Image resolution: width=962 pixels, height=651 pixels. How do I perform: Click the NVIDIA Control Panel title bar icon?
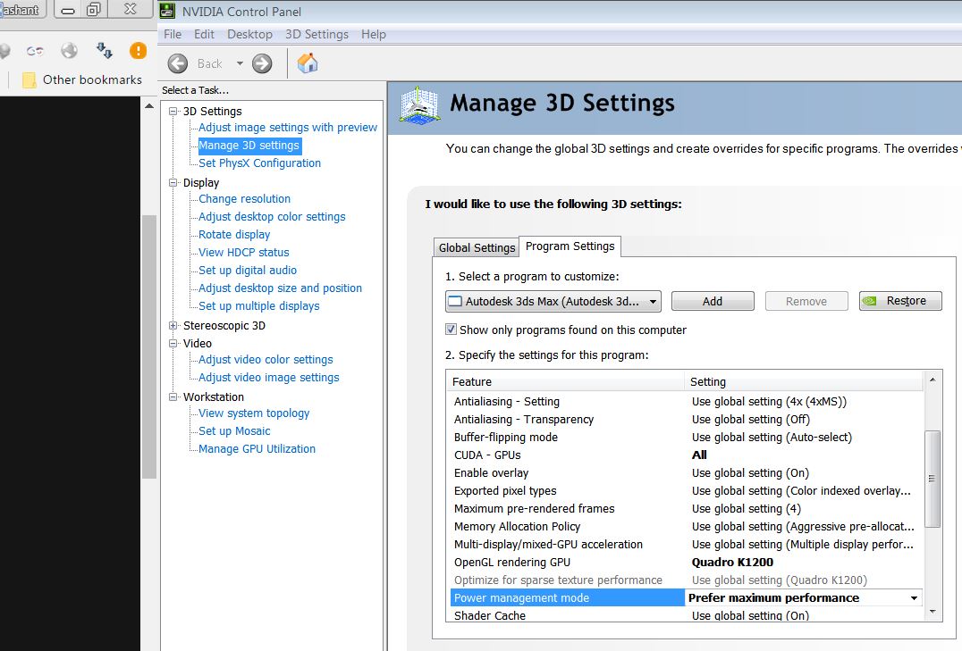pyautogui.click(x=166, y=11)
